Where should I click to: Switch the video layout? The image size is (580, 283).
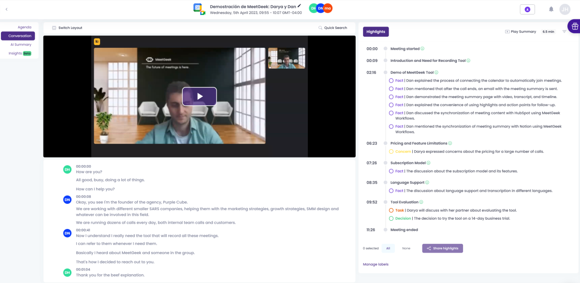67,28
